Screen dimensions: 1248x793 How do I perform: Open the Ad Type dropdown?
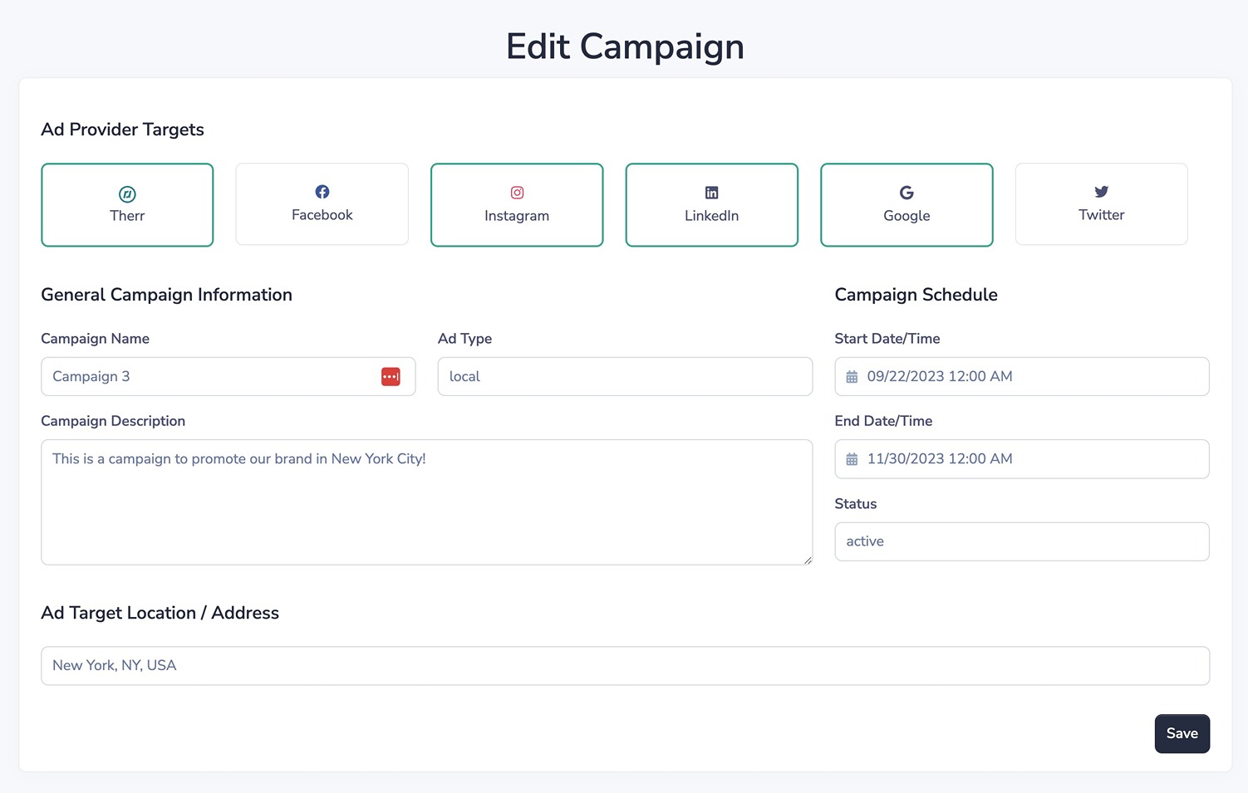624,376
